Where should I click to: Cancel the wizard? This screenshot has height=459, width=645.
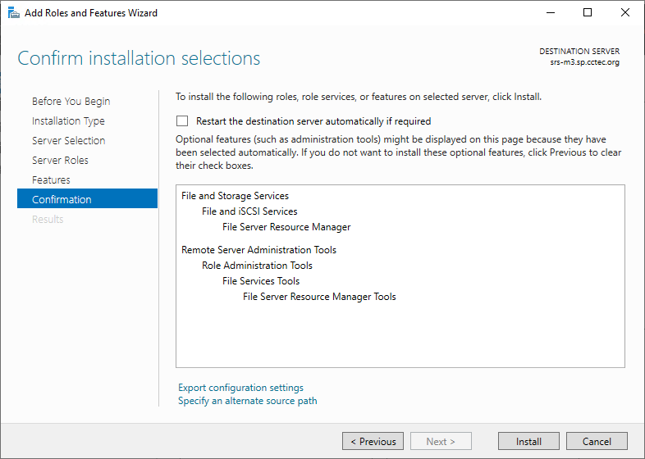pos(597,441)
